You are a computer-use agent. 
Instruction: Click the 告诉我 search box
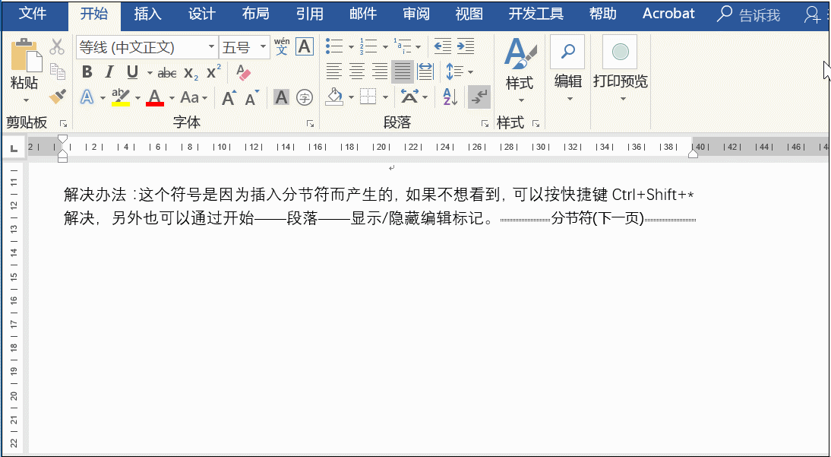point(748,15)
